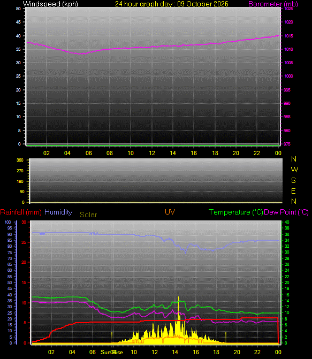Select the 1025 barometer axis value

tap(288, 9)
